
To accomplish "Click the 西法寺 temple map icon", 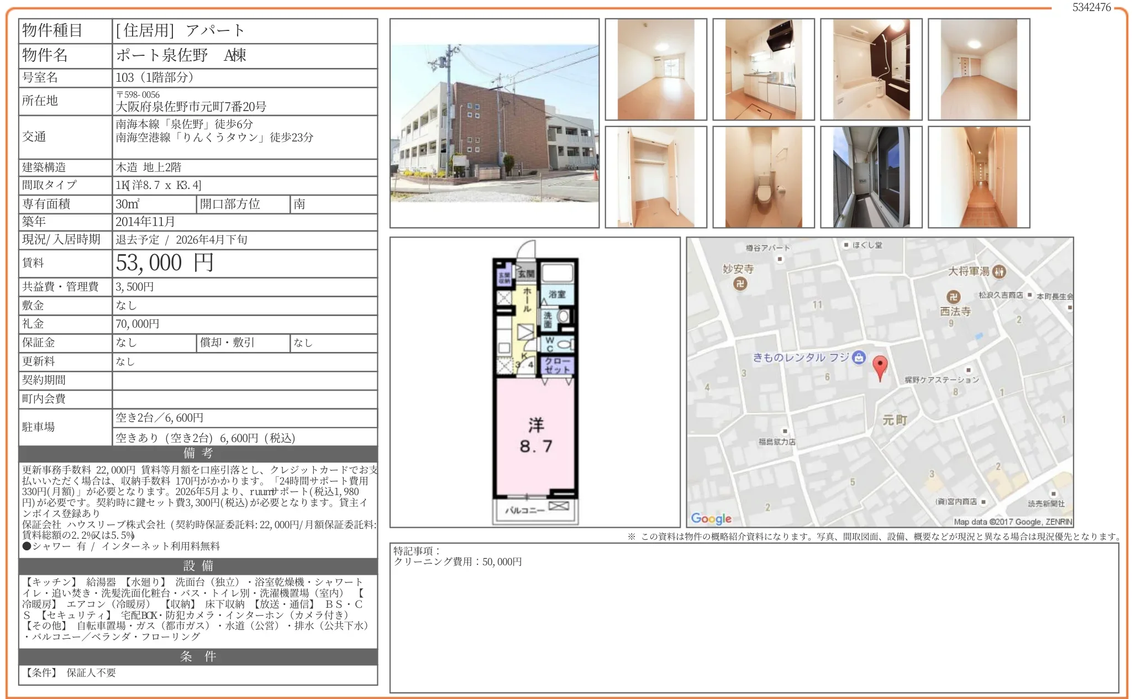I will [x=953, y=297].
